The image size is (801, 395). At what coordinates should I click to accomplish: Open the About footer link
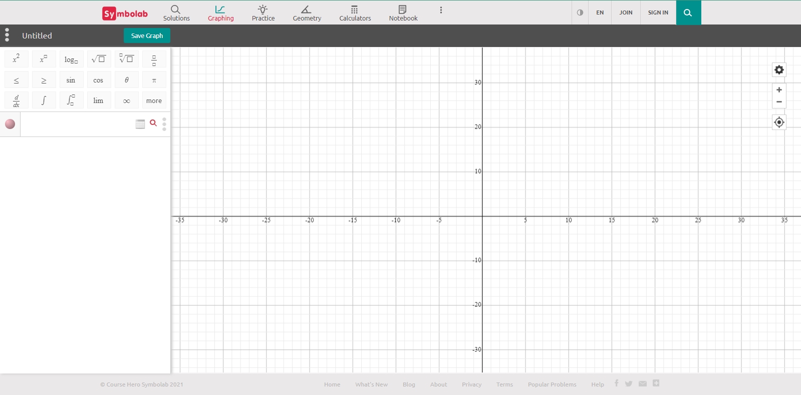pyautogui.click(x=438, y=384)
